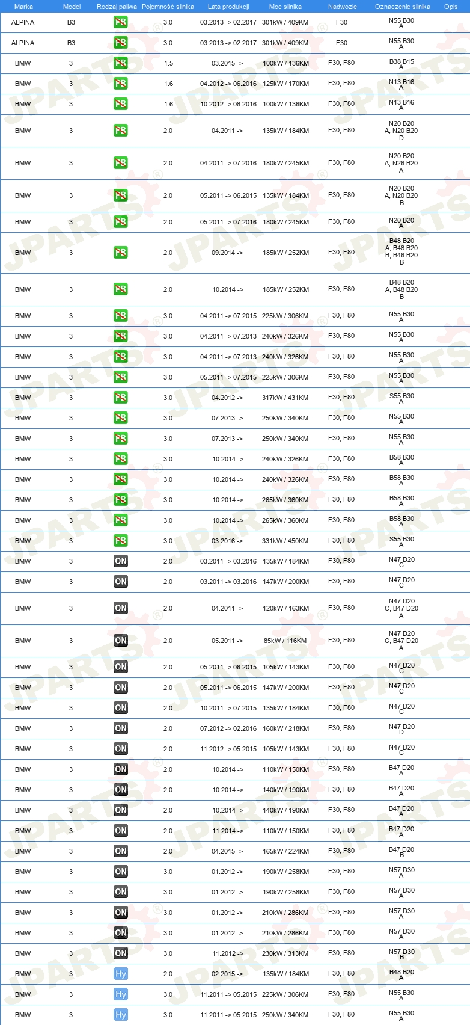Click petrol icon in 04.2011 -> 07.2016 row
The image size is (470, 1025).
pyautogui.click(x=121, y=163)
